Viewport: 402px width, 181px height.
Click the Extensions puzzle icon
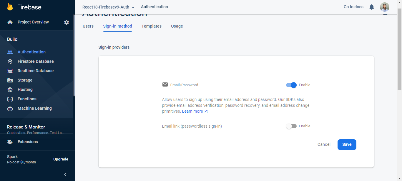(10, 142)
